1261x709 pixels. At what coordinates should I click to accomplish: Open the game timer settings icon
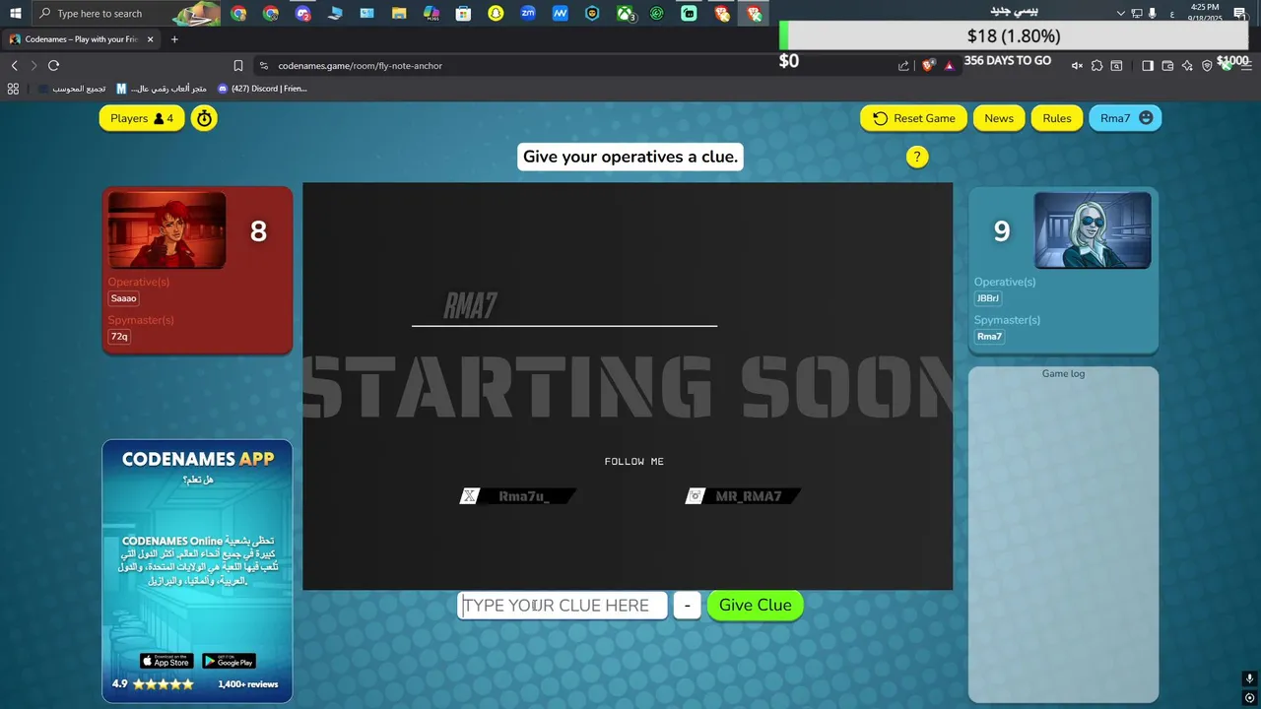[204, 118]
